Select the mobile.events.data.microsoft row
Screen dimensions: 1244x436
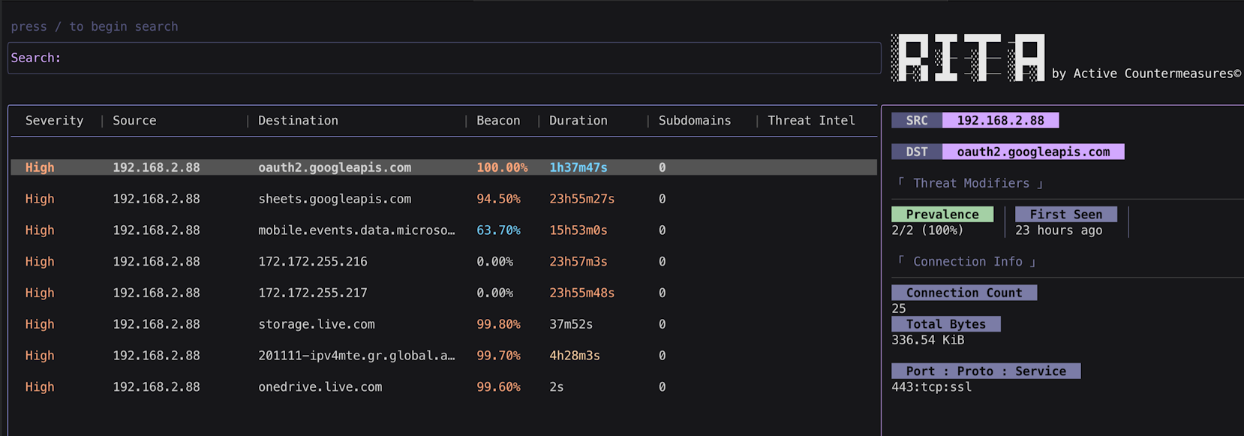443,230
